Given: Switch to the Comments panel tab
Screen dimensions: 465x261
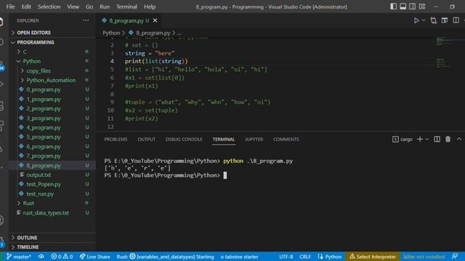Looking at the screenshot, I should coord(286,139).
